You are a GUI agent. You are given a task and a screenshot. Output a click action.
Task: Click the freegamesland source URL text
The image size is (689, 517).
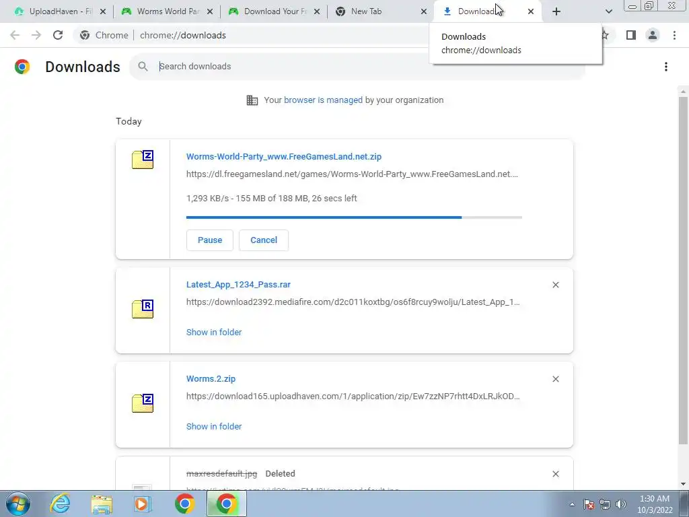pos(352,174)
